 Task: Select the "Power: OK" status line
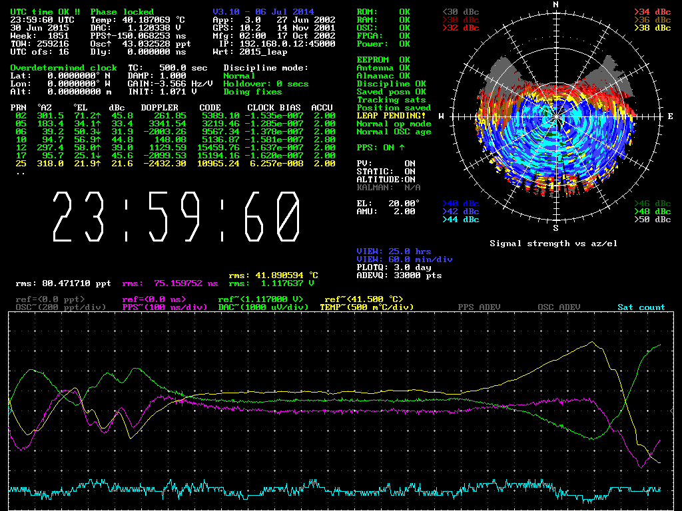click(383, 44)
